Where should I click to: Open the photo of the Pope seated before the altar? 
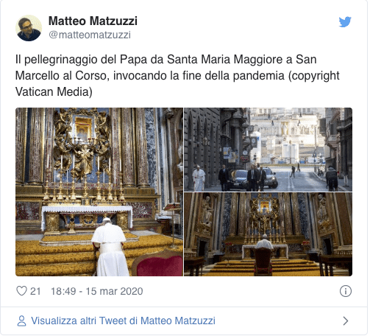(x=268, y=234)
